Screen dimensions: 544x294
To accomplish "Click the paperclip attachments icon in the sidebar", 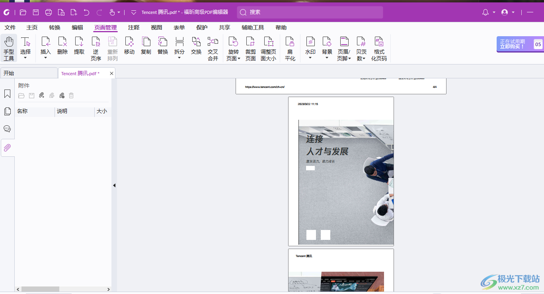I will [7, 148].
